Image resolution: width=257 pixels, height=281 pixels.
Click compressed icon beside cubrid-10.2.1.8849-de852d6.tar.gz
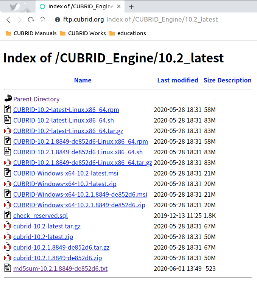click(8, 246)
